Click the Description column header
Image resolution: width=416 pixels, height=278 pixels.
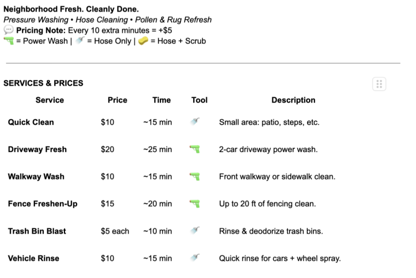293,100
